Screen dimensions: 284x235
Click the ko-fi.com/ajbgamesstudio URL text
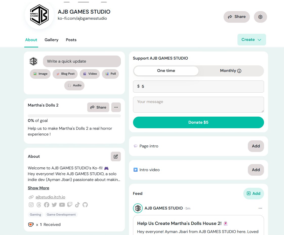pyautogui.click(x=82, y=18)
